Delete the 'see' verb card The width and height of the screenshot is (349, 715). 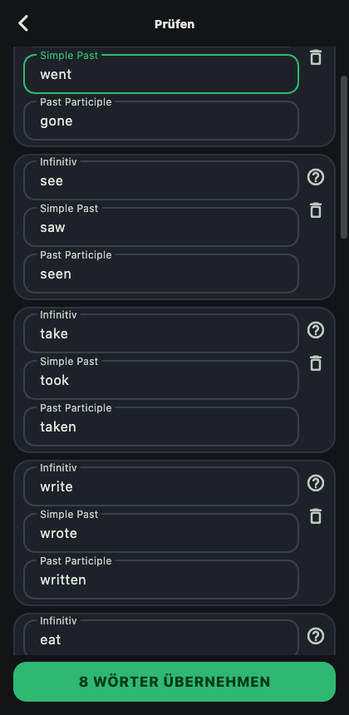[x=316, y=210]
